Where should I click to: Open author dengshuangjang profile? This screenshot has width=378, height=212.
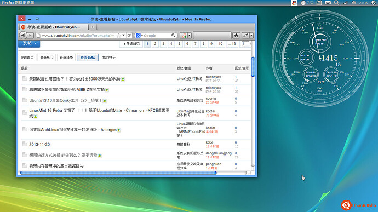tap(219, 153)
